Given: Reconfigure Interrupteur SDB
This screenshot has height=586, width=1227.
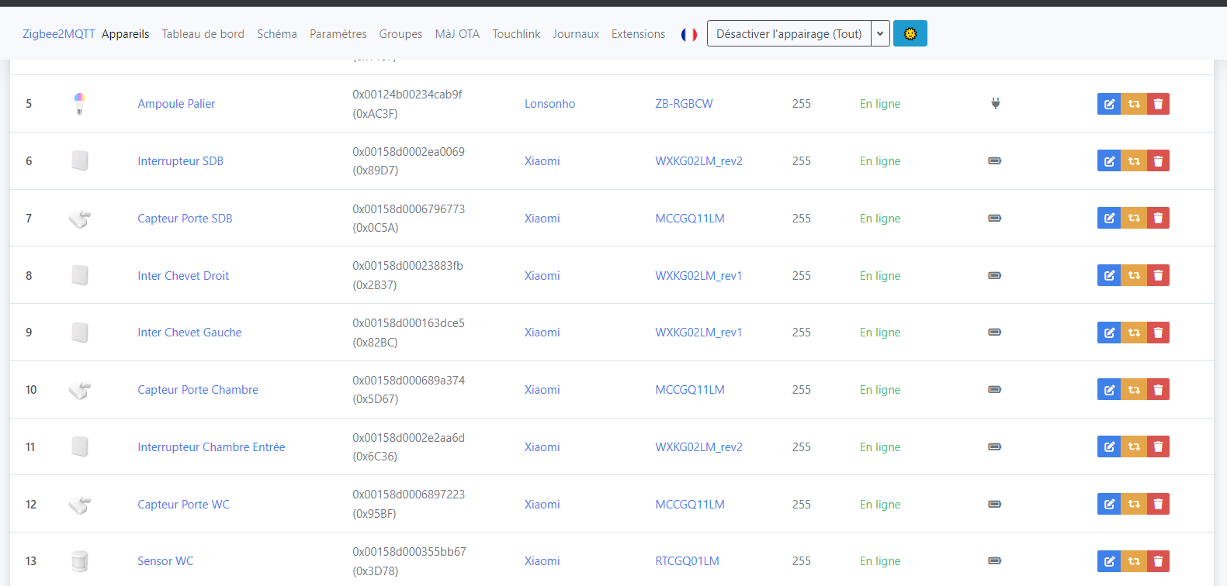Looking at the screenshot, I should tap(1134, 161).
